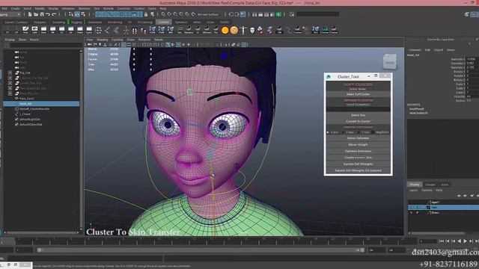Click the go to start playback button

click(x=442, y=241)
